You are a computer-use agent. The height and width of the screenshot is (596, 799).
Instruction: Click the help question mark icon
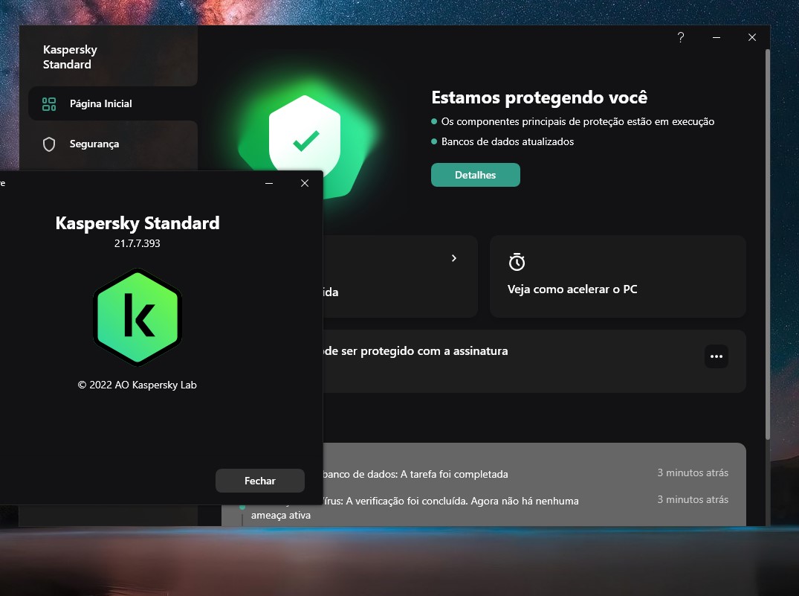681,37
